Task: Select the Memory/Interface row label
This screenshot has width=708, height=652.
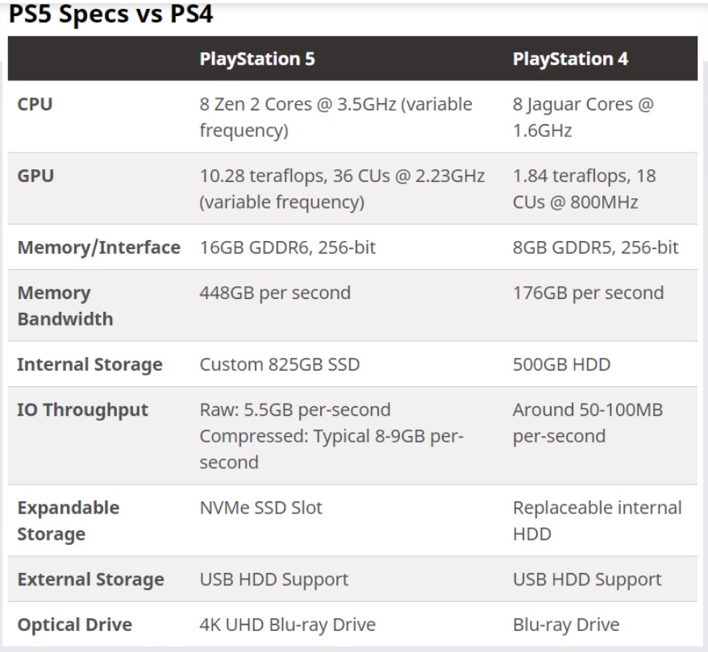Action: [99, 248]
